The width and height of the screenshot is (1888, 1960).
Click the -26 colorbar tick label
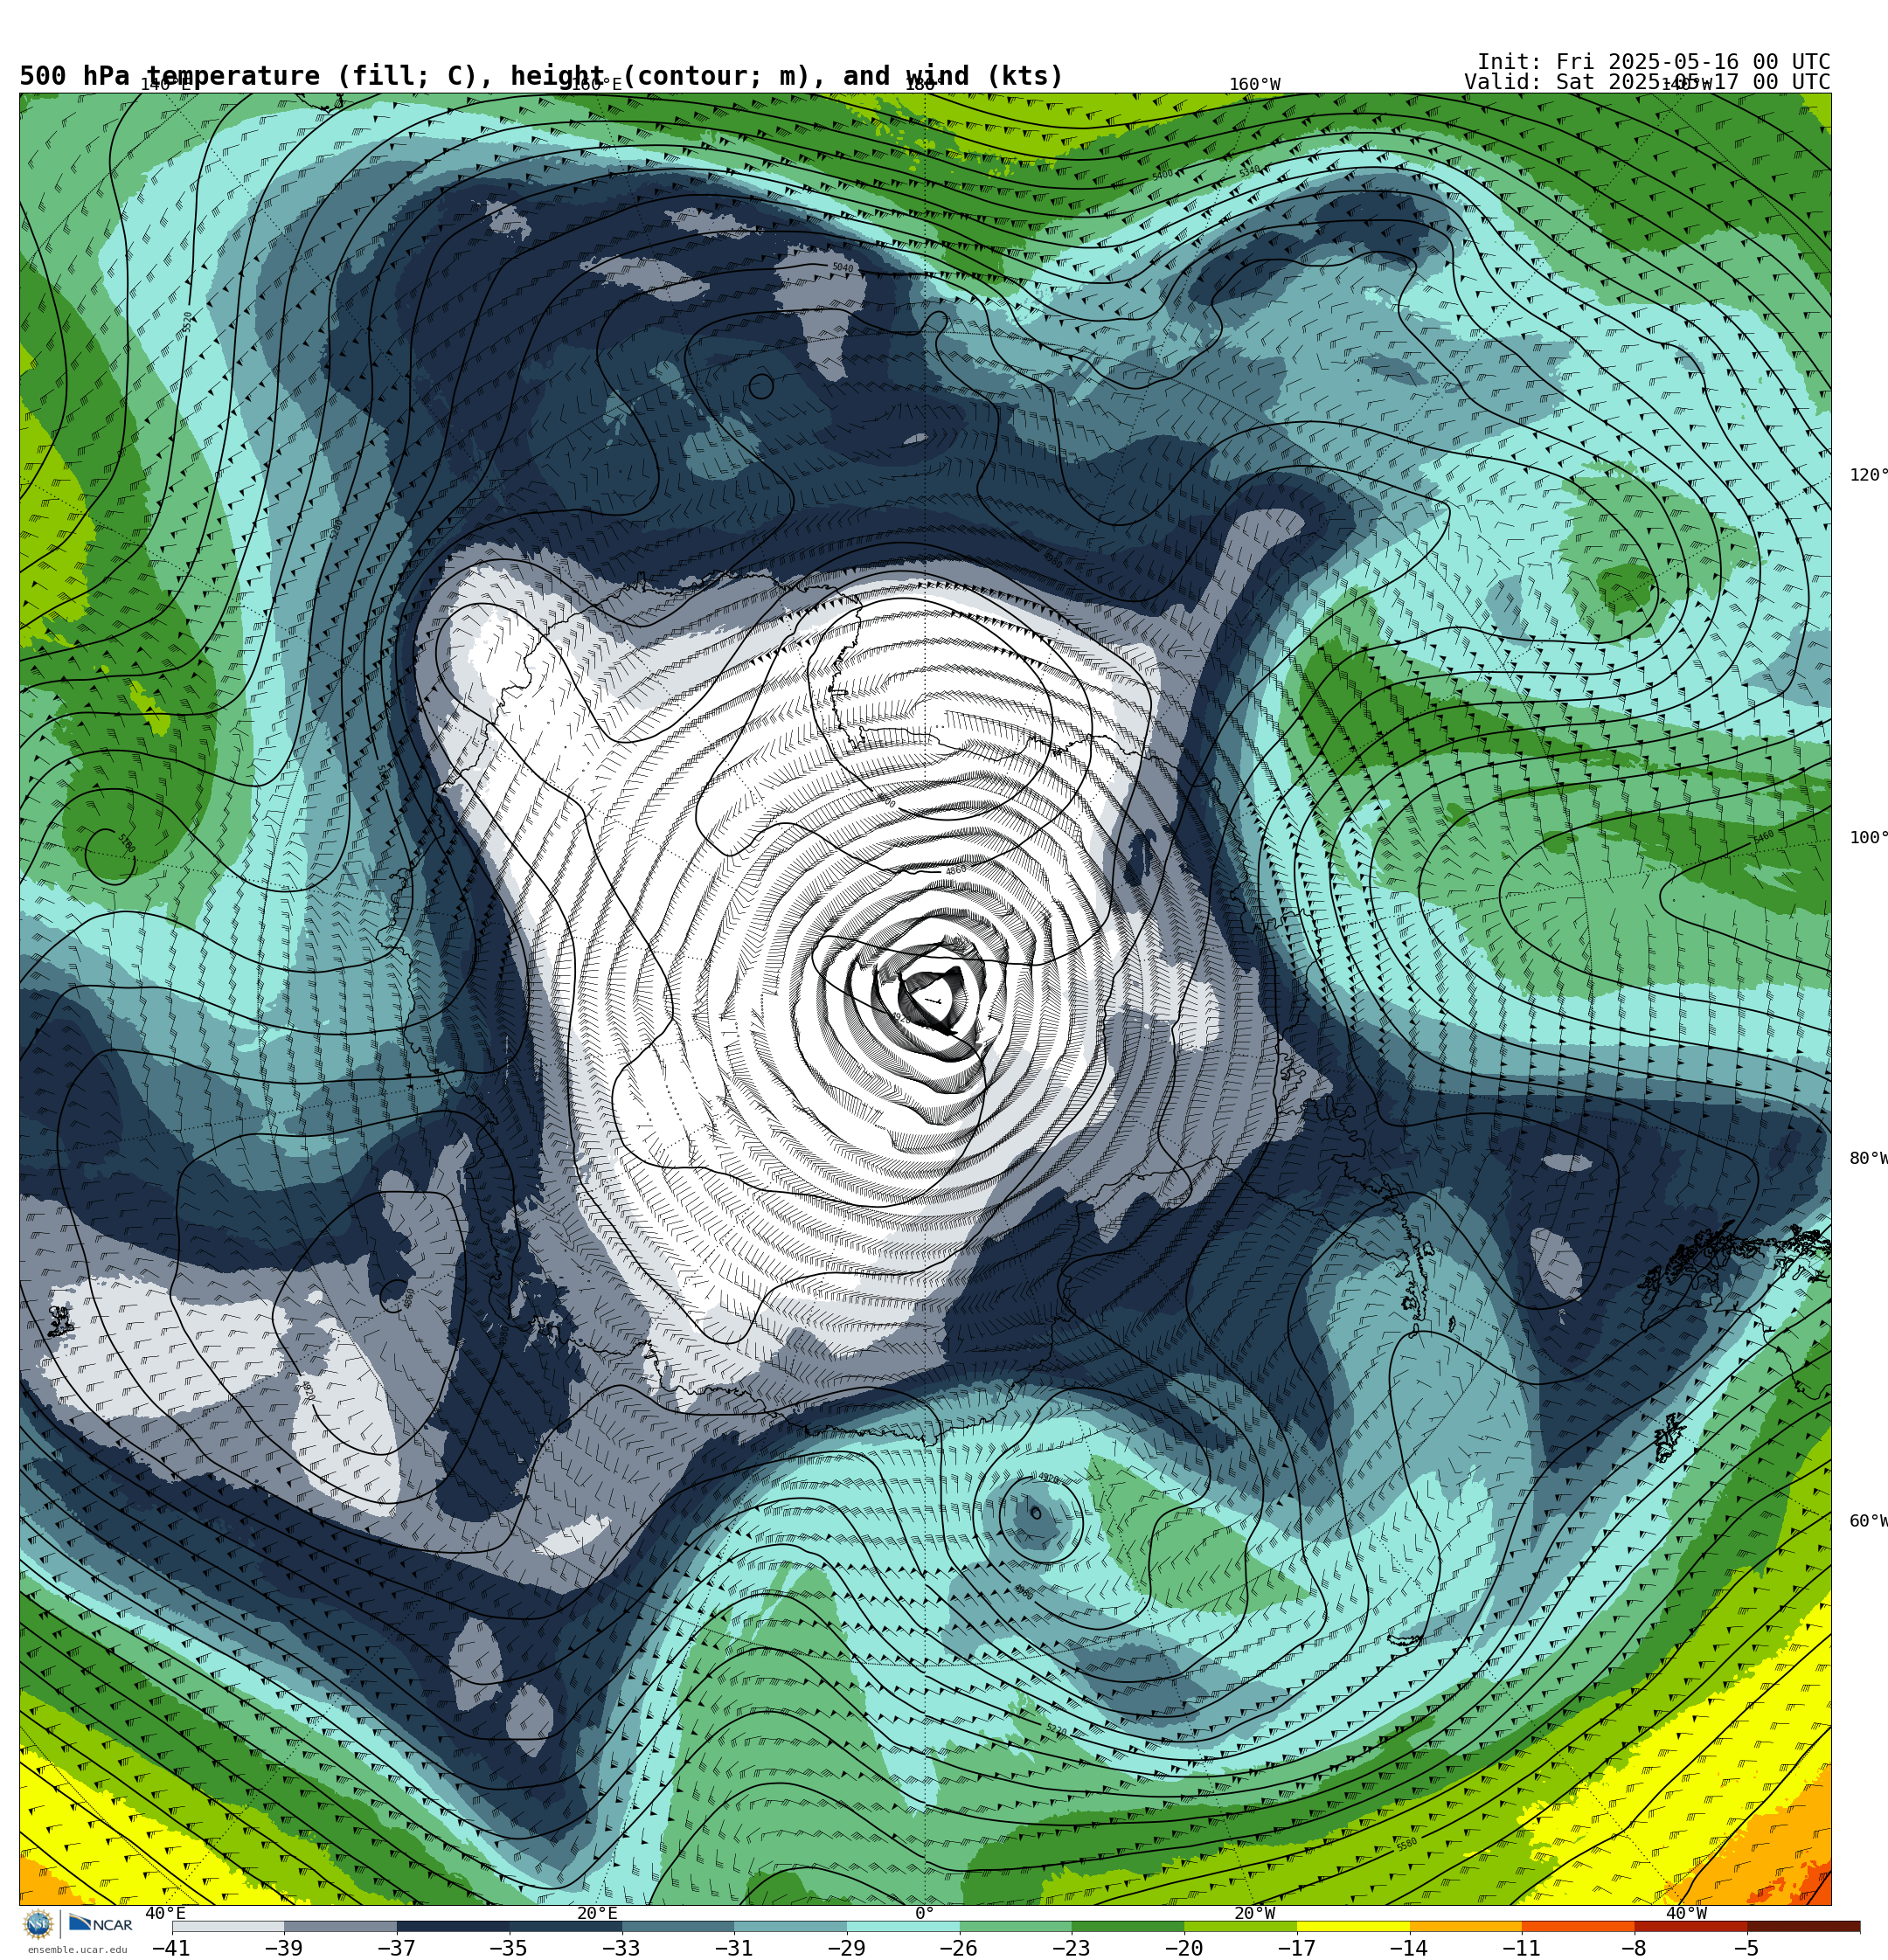959,1948
